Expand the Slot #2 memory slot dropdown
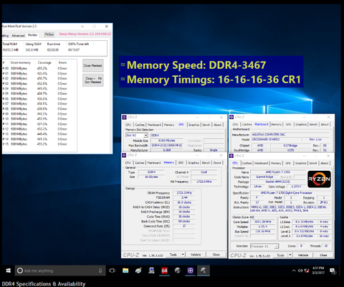 (145, 136)
